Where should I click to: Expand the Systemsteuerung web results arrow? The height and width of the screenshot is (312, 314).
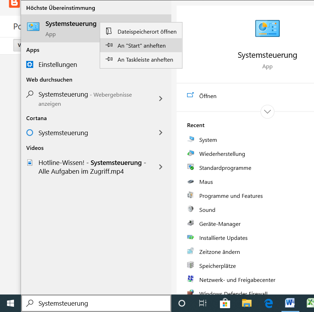tap(160, 98)
